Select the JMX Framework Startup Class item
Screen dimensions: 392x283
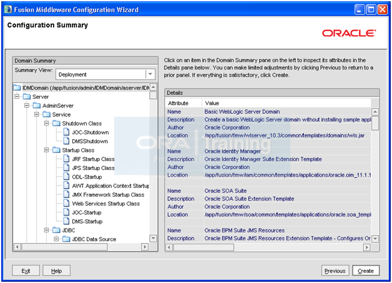pos(108,195)
